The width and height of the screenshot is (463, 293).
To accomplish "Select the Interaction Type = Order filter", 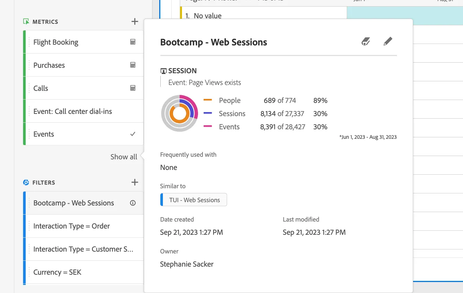I will (83, 226).
